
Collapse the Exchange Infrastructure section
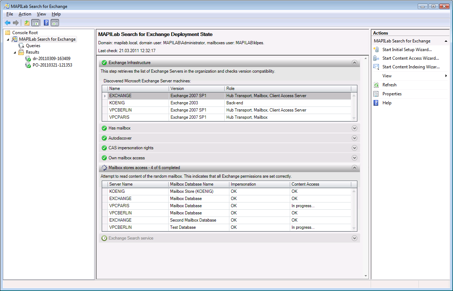tap(354, 63)
